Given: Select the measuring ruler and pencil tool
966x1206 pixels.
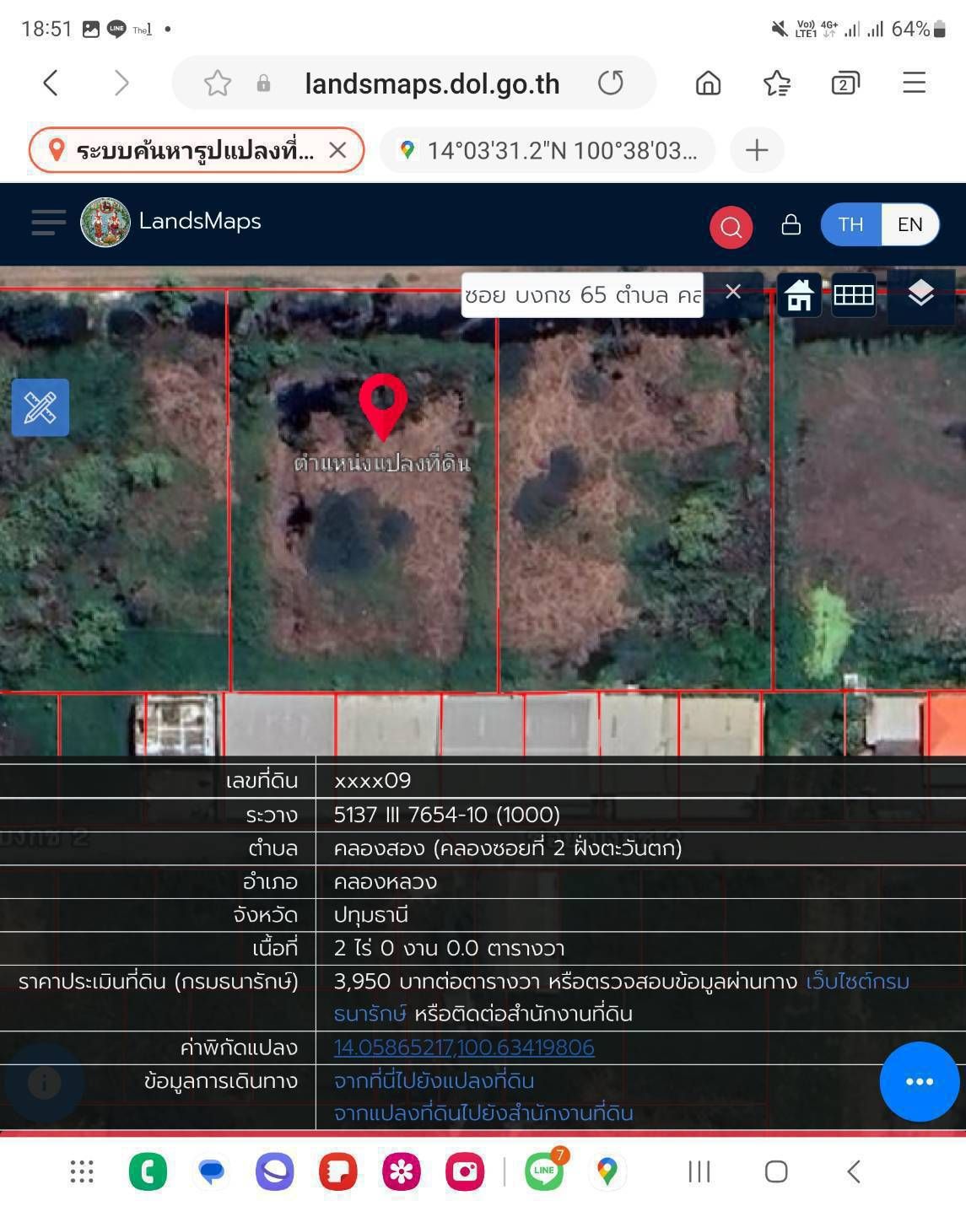Looking at the screenshot, I should [x=40, y=408].
